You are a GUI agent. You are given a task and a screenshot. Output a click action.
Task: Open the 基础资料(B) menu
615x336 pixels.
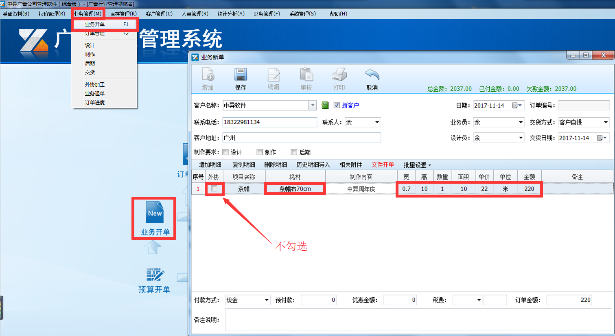16,14
